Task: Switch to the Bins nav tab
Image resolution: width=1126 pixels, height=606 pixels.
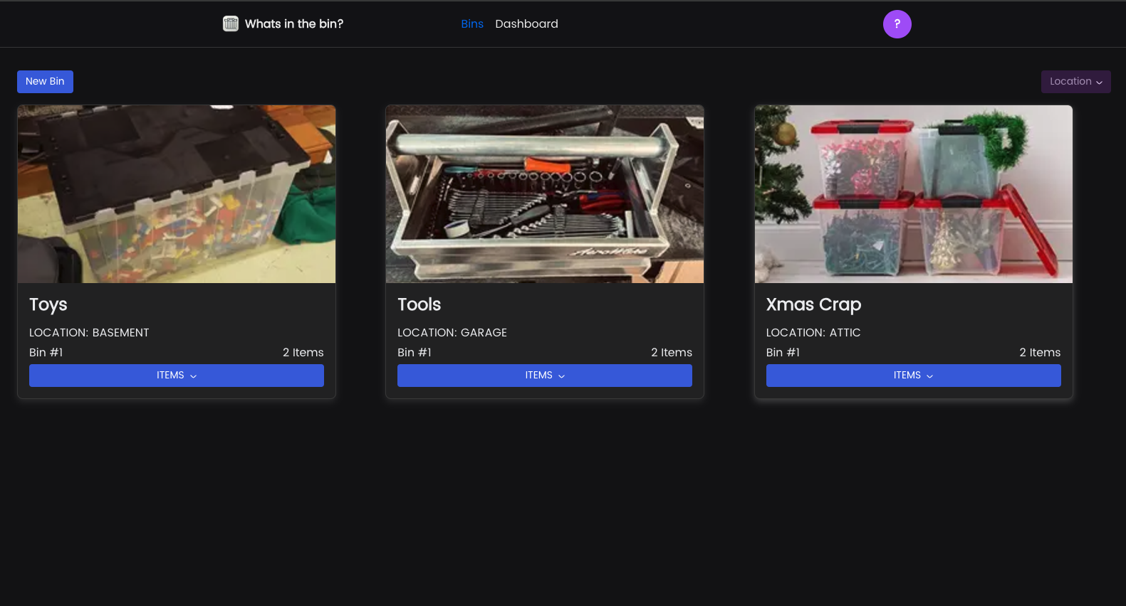Action: click(471, 24)
